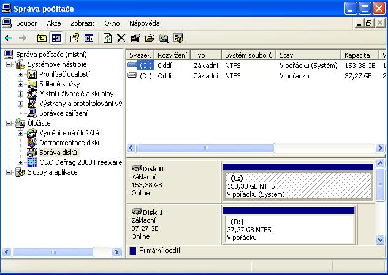Sort by Systém souborů column header
388x275 pixels.
click(x=249, y=55)
